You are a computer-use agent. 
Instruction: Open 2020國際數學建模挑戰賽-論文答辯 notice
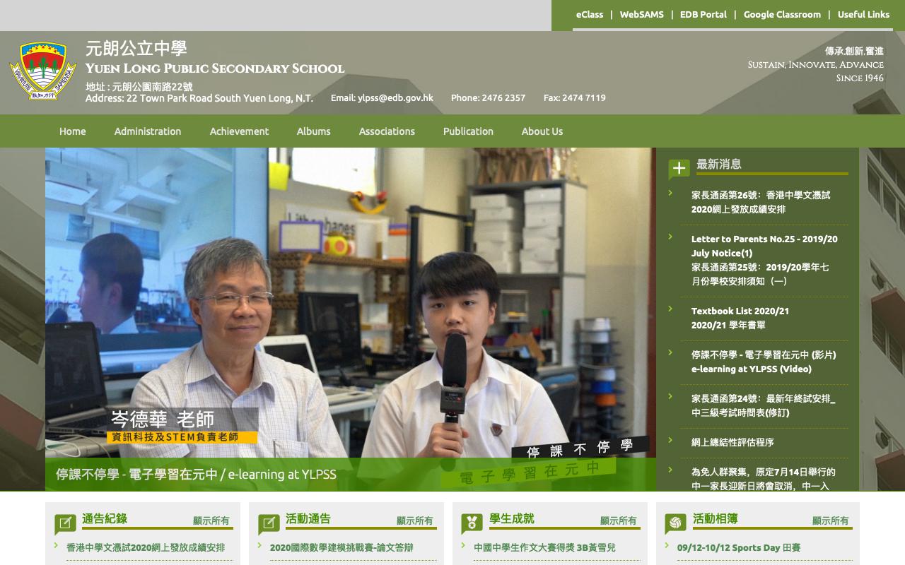pyautogui.click(x=341, y=547)
